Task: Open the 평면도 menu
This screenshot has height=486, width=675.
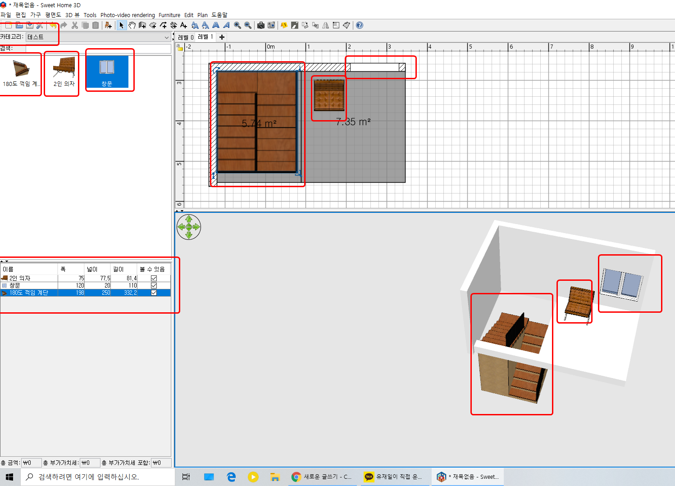Action: 53,15
